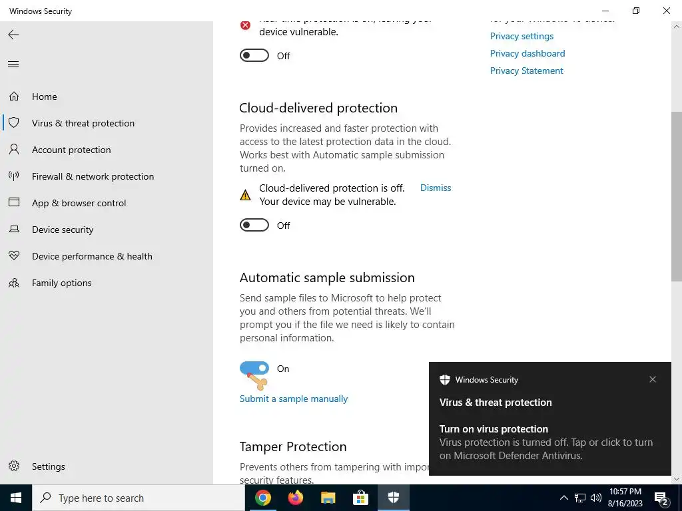Click the vertical scrollbar thumb
This screenshot has height=511, width=682.
pos(677,196)
